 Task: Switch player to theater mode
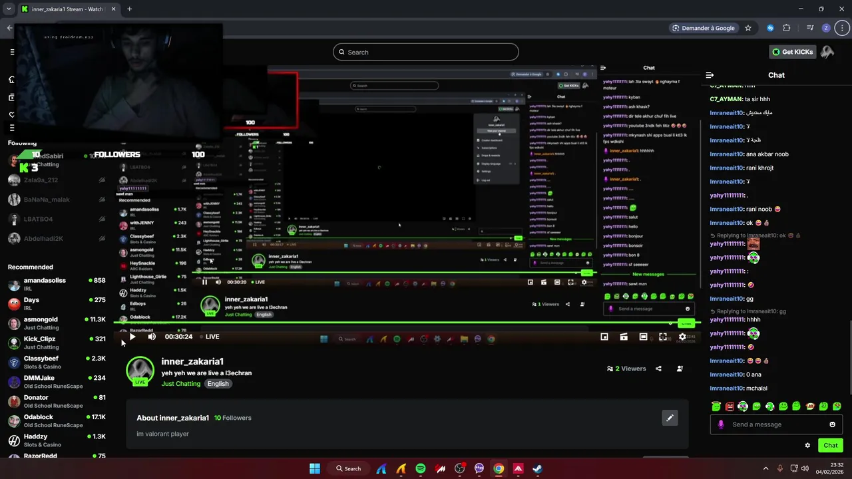click(643, 337)
